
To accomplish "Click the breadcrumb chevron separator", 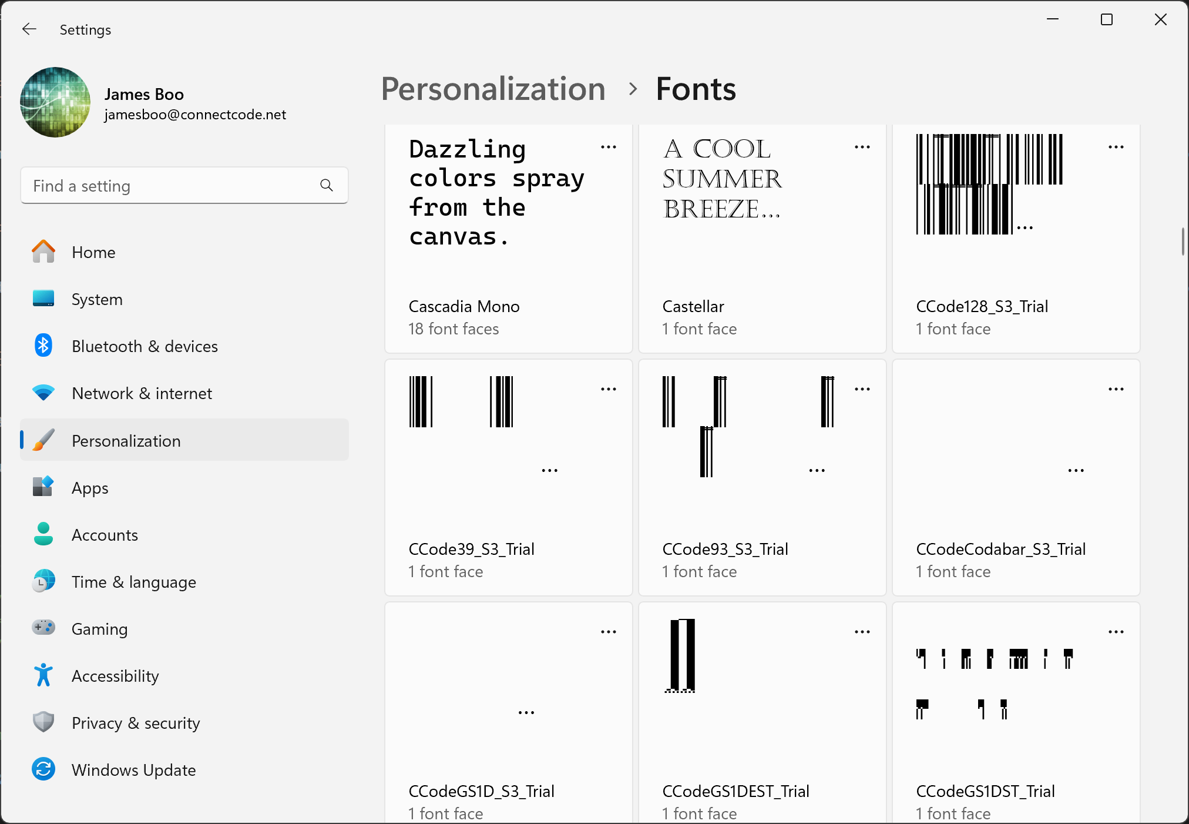I will [633, 89].
